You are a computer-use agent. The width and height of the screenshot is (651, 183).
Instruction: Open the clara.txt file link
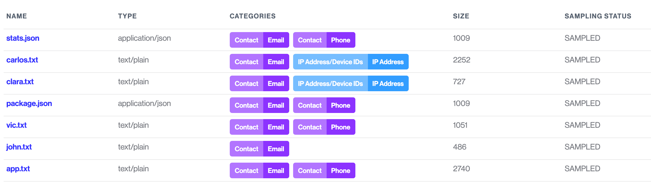tap(20, 81)
